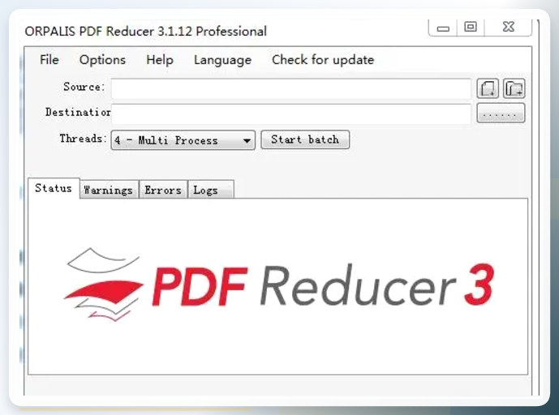Minimize the PDF Reducer window
The width and height of the screenshot is (559, 415).
tap(443, 28)
